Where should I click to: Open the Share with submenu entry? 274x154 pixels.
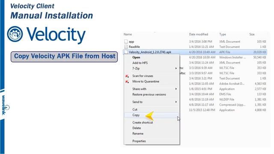coord(139,89)
